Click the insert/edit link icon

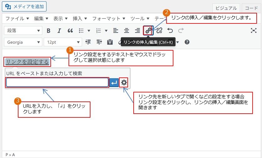(x=148, y=31)
